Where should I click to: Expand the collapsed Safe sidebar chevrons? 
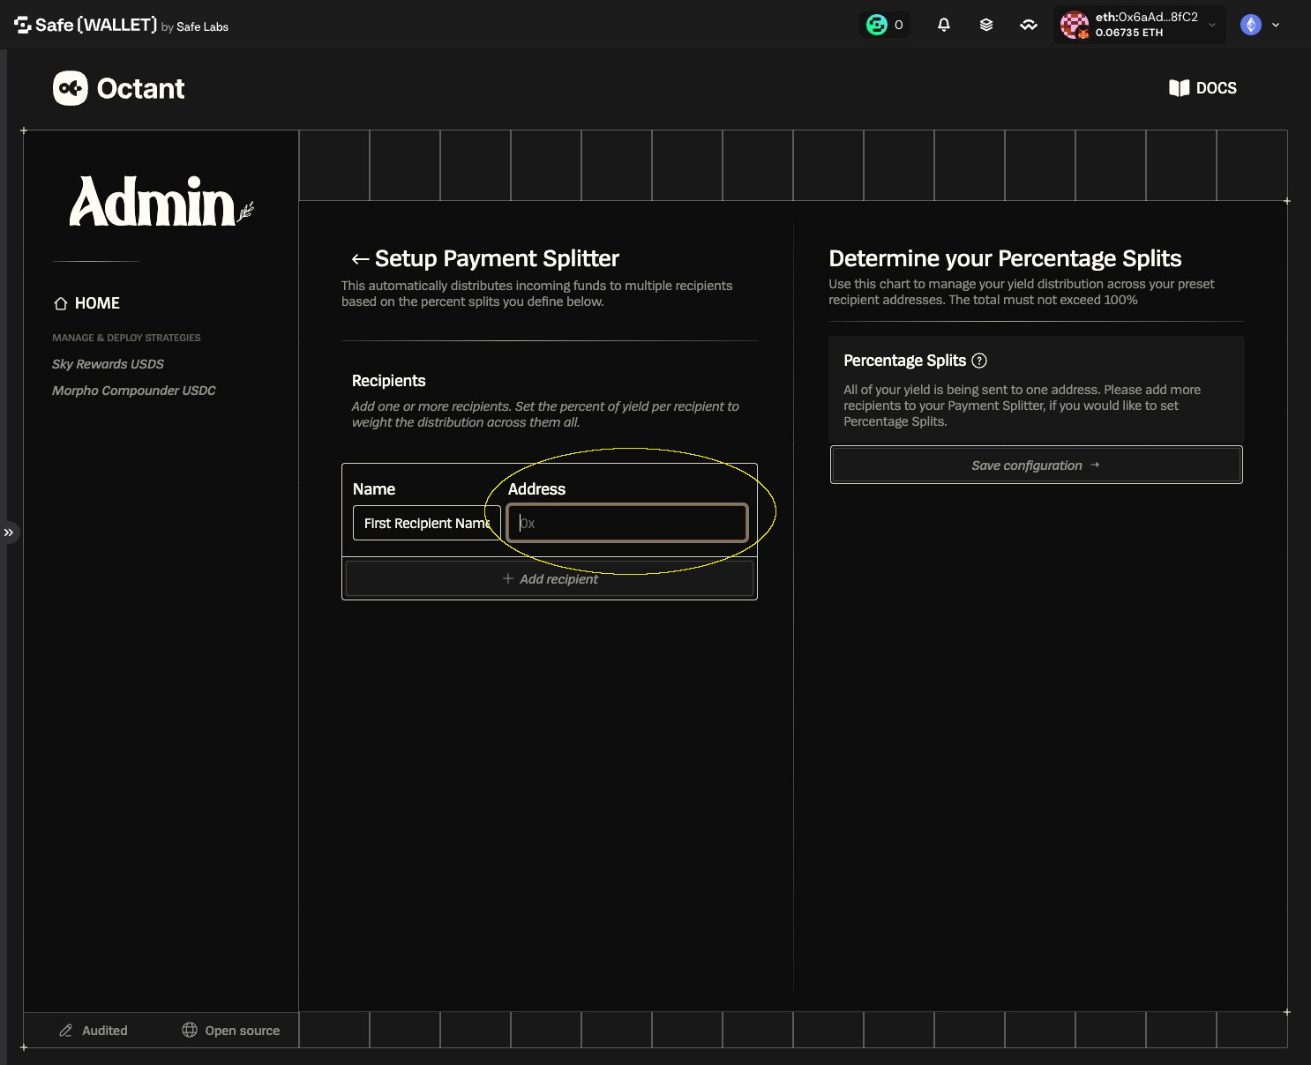point(9,532)
